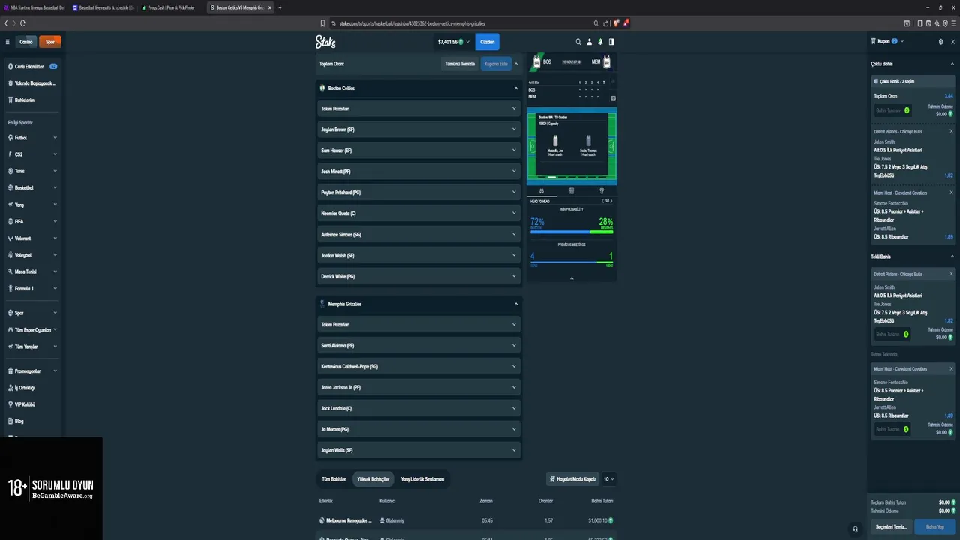This screenshot has width=960, height=540.
Task: Collapse the Boston Celtics section
Action: 516,88
